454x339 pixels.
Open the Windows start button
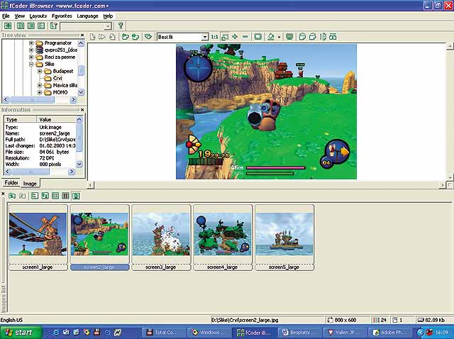pyautogui.click(x=21, y=333)
